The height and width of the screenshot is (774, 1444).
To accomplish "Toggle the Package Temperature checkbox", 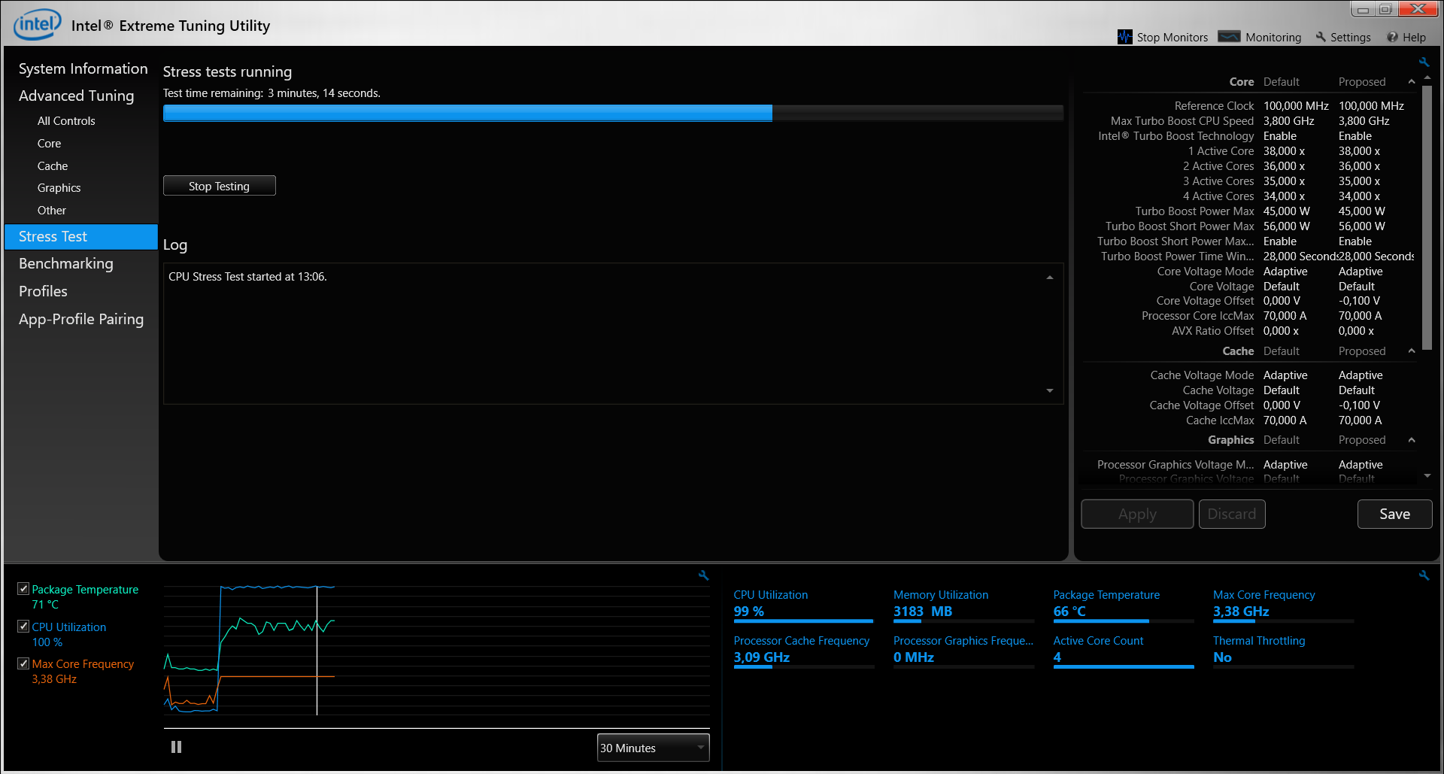I will tap(23, 589).
